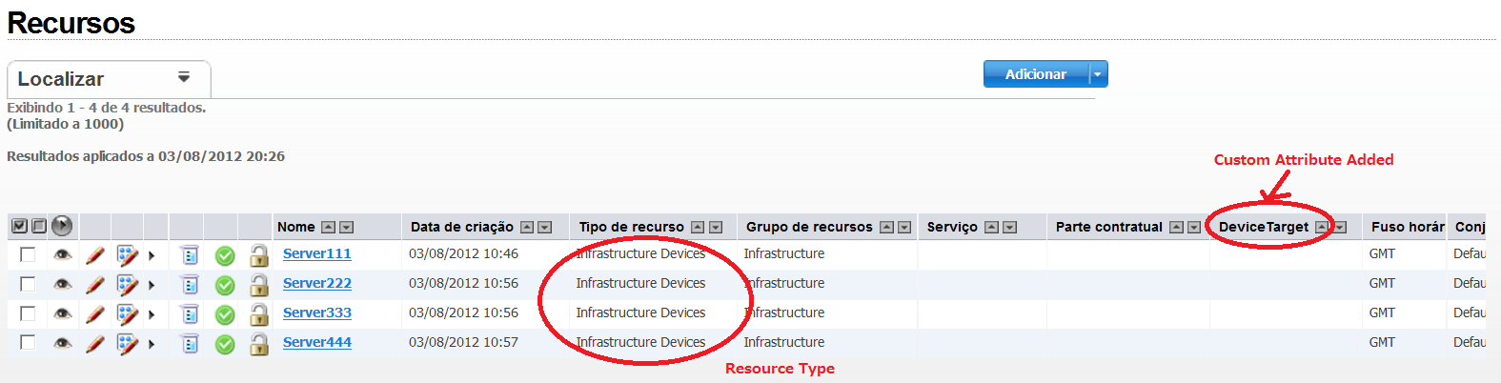Click the beaker icon in Server444 row
Image resolution: width=1501 pixels, height=383 pixels.
(x=190, y=343)
